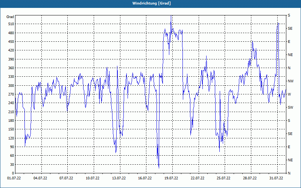Click the 300 y-axis value
Screen dimensions: 301x188
point(11,86)
